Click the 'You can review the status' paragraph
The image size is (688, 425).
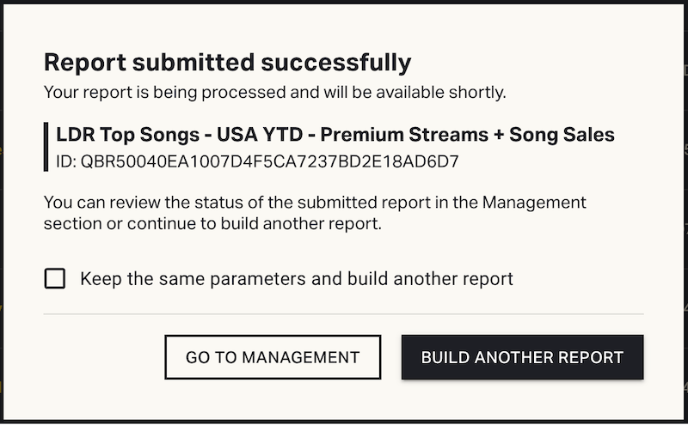click(315, 203)
